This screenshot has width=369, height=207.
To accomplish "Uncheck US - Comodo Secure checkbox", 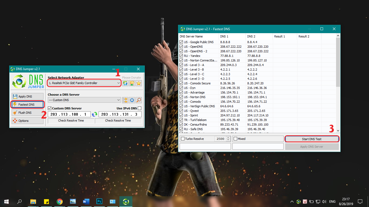I will pyautogui.click(x=181, y=83).
